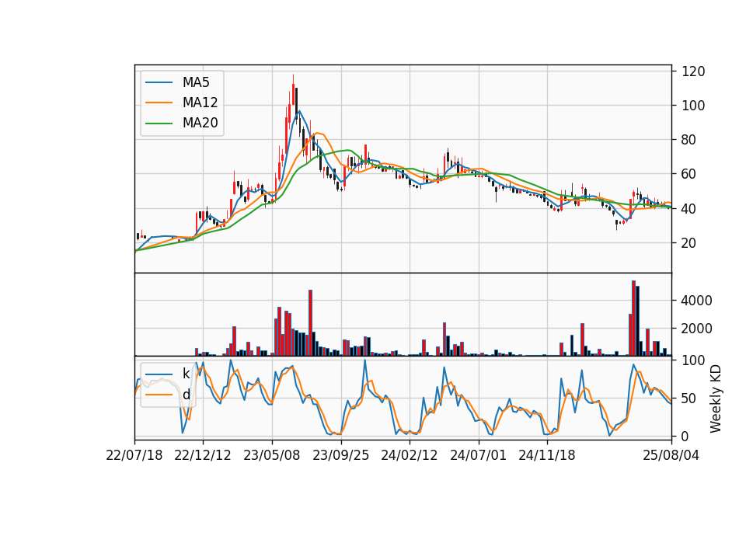Viewport: 746px width, 536px height.
Task: Click the 23/05/08 date tick label
Action: [272, 455]
